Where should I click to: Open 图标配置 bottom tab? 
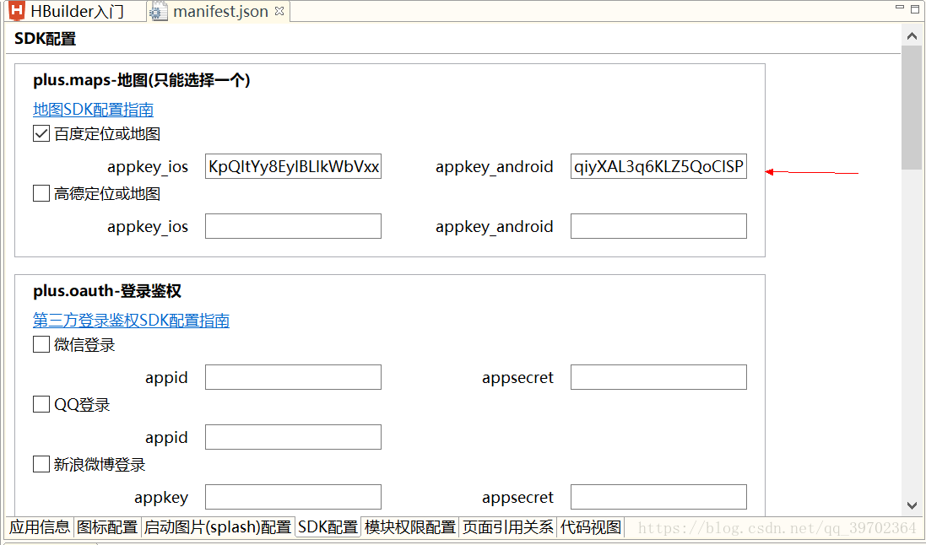click(x=107, y=526)
